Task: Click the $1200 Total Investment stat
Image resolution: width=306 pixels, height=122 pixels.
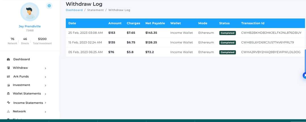Action: click(x=42, y=41)
